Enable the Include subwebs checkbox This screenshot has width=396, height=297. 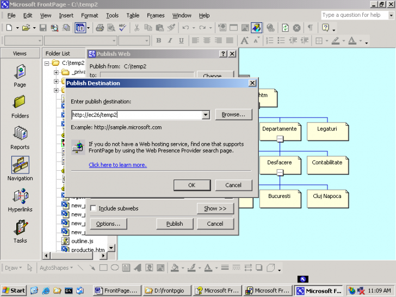(93, 208)
